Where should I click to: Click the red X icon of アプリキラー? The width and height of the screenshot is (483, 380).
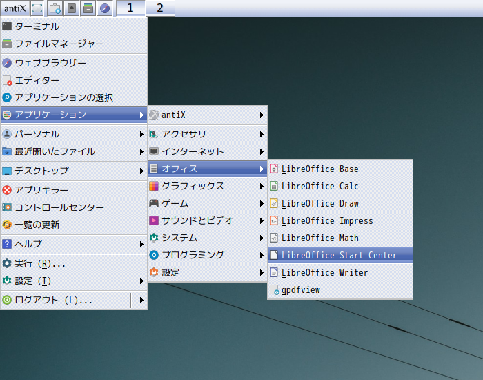coord(7,190)
